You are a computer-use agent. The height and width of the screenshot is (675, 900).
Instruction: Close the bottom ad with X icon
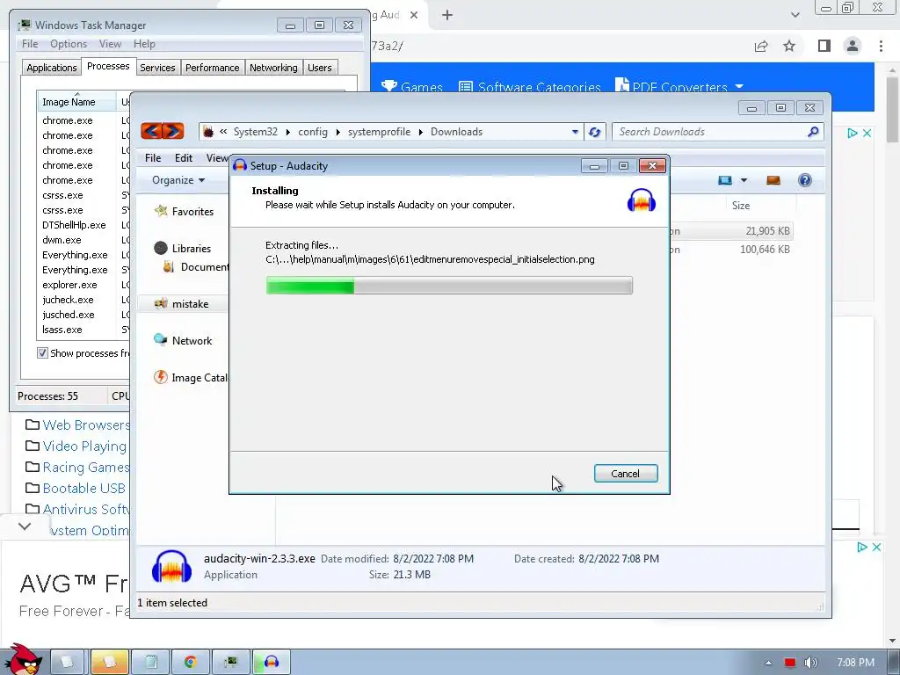pos(876,547)
